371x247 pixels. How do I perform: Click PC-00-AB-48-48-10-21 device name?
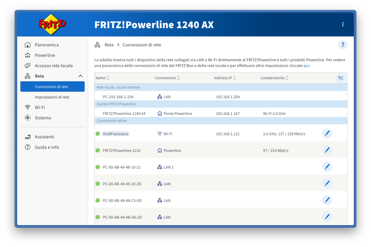click(122, 167)
